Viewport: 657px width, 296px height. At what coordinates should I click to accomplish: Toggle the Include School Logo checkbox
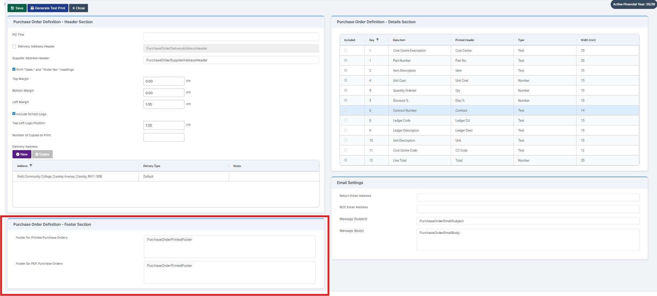(x=14, y=114)
